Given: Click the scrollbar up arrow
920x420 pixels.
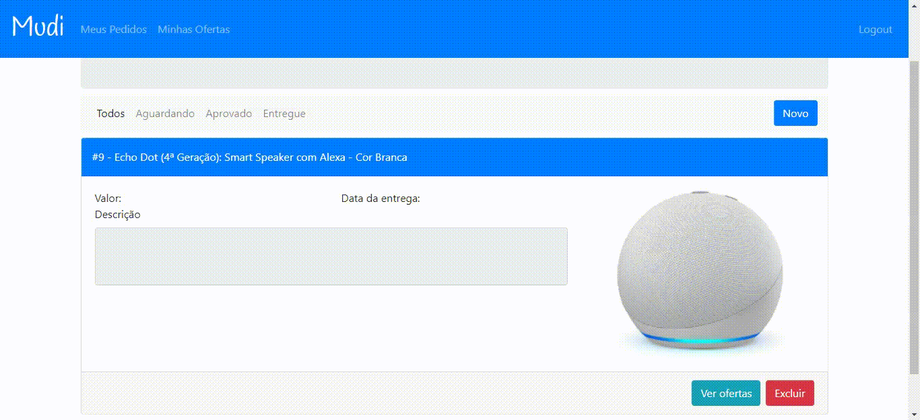Looking at the screenshot, I should click(914, 5).
